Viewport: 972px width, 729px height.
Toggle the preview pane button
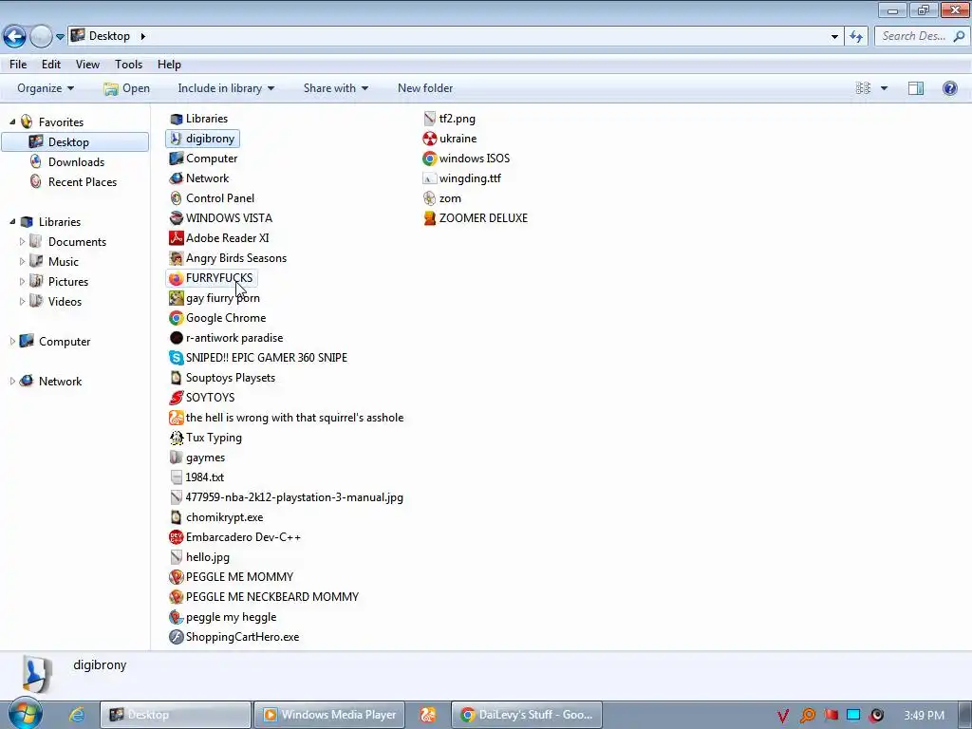pyautogui.click(x=916, y=88)
